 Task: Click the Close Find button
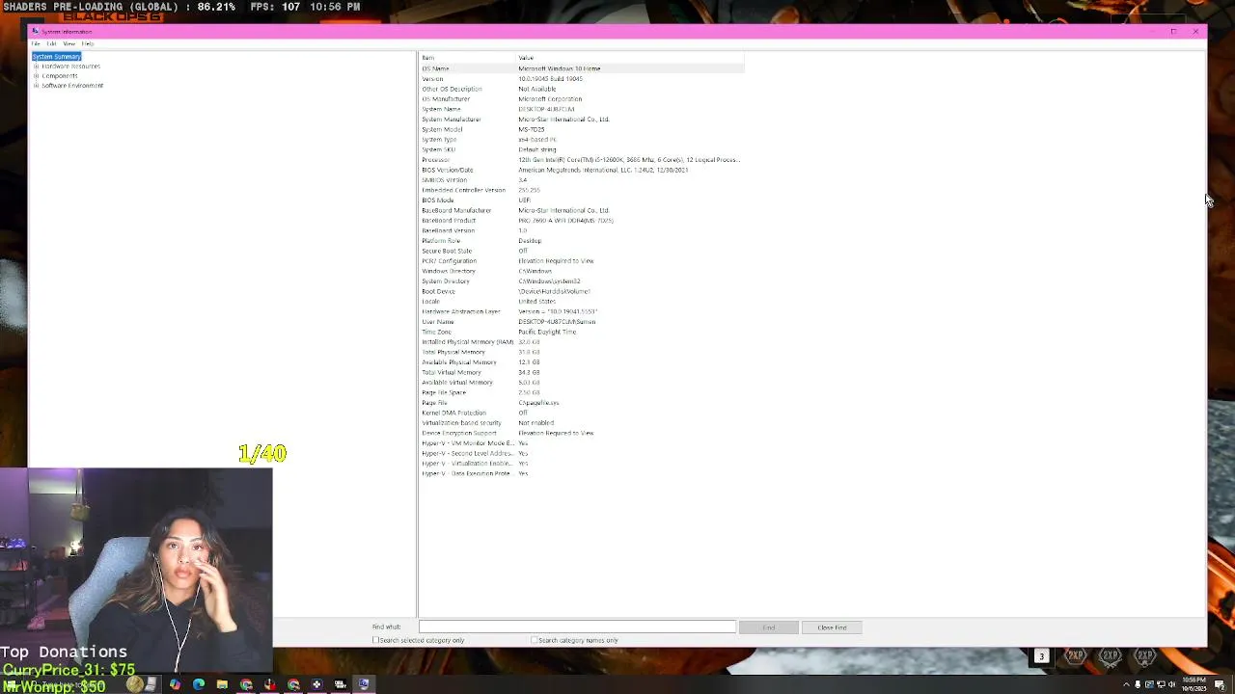832,627
